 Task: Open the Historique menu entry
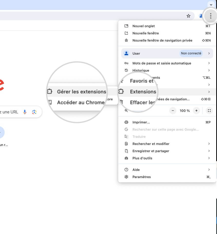pos(167,70)
